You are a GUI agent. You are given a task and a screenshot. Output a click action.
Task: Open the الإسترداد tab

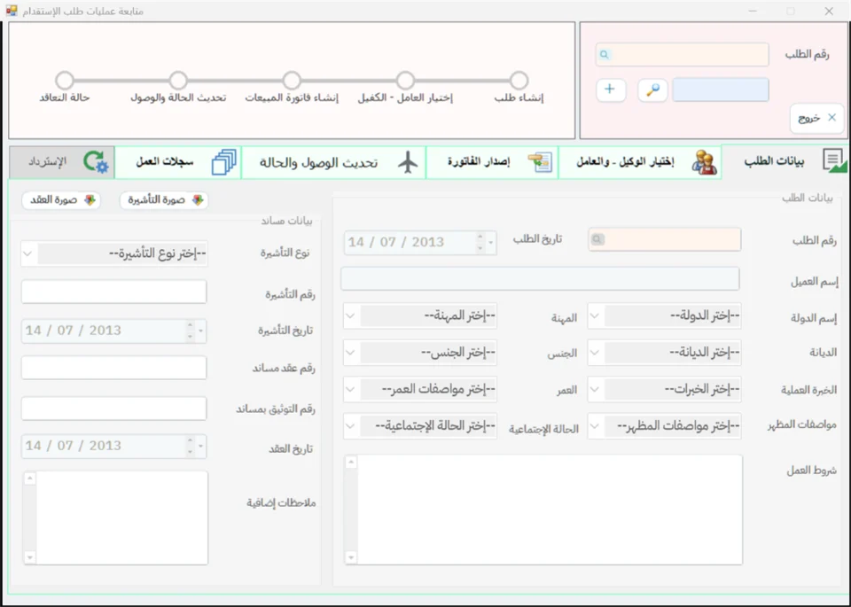coord(62,161)
